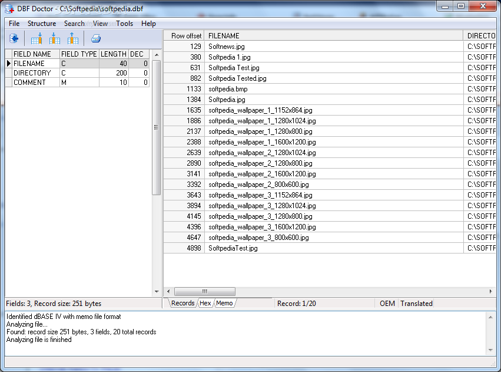Click the DBF Doctor title bar icon
The height and width of the screenshot is (372, 501).
[x=9, y=9]
